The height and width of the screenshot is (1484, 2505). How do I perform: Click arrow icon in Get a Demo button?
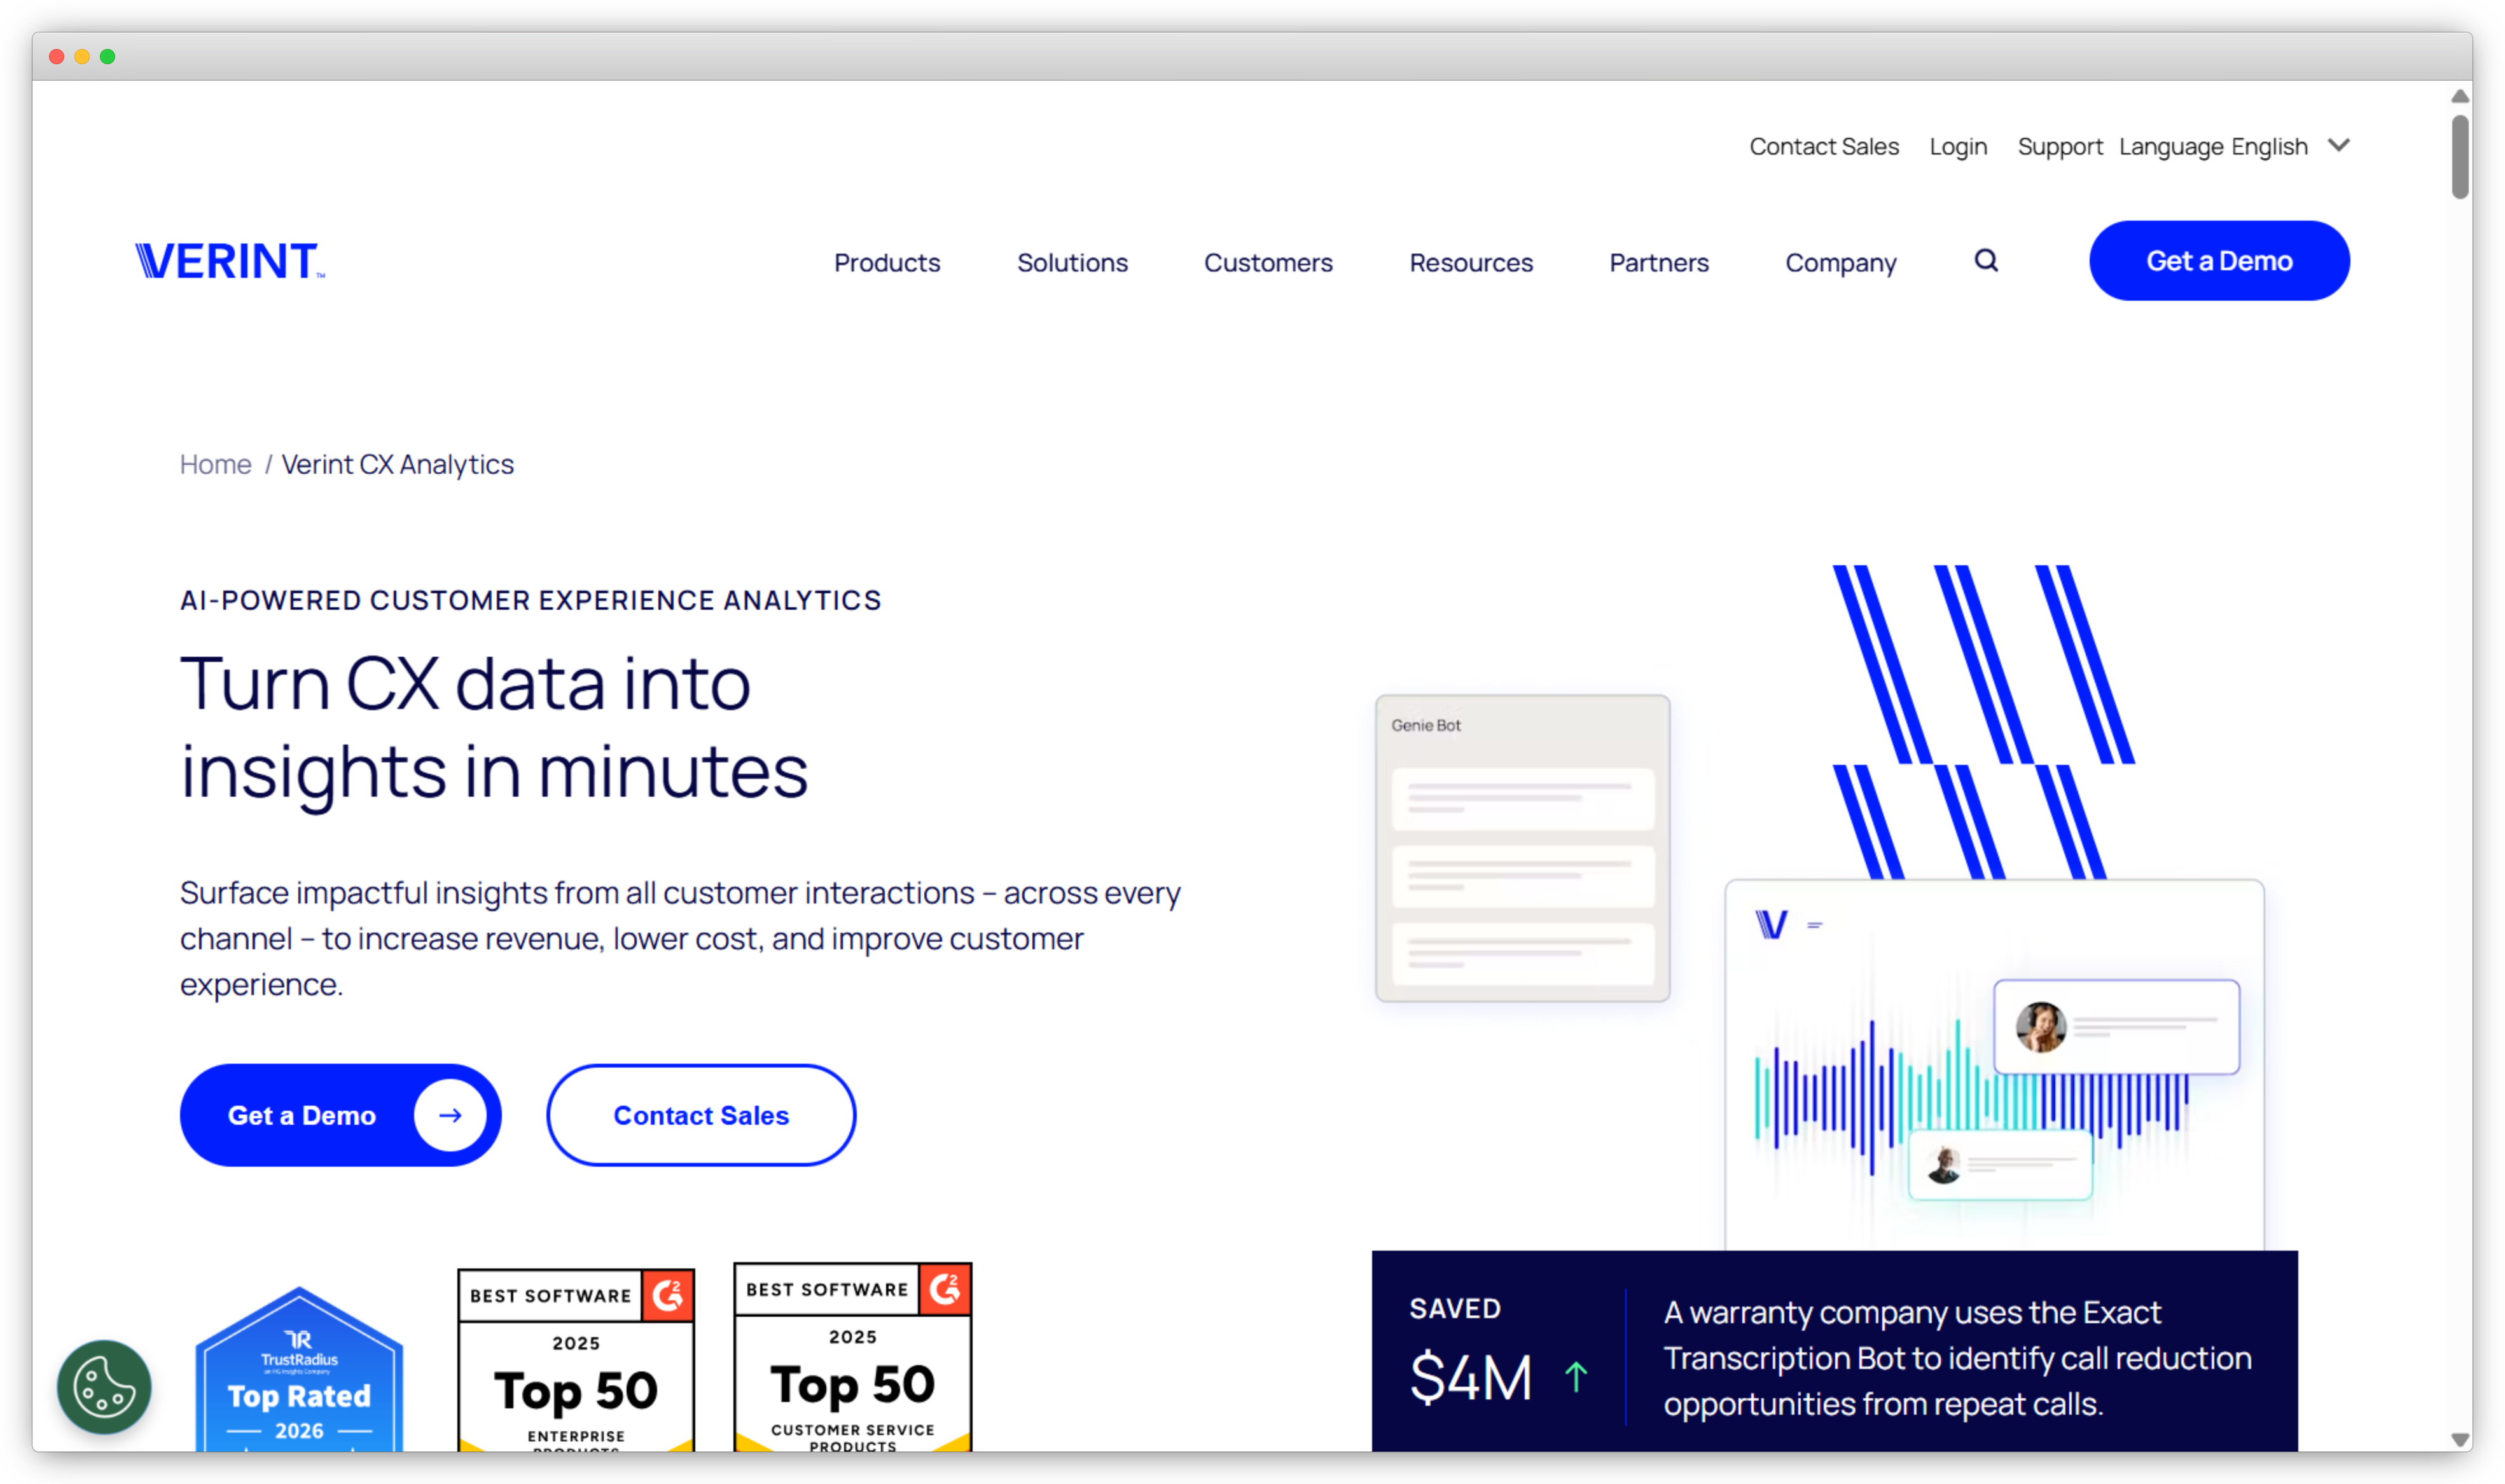(x=450, y=1115)
